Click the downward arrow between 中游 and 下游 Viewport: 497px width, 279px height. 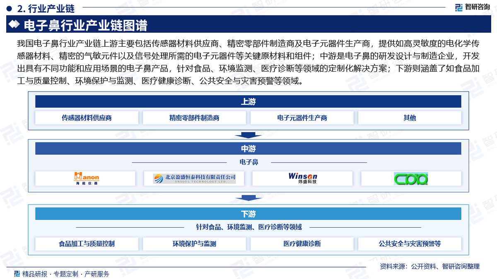point(248,198)
